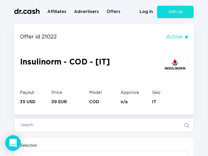This screenshot has height=156, width=208.
Task: Click the Insulinorm product logo
Action: coord(175,64)
